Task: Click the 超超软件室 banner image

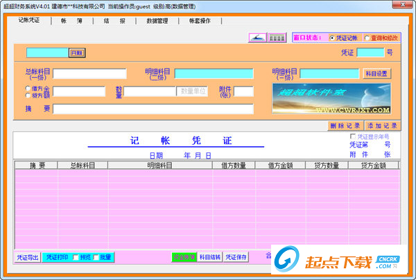Action: coord(331,98)
